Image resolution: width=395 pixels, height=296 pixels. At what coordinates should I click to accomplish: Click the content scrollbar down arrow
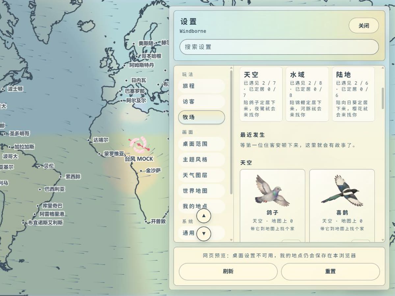pos(382,240)
